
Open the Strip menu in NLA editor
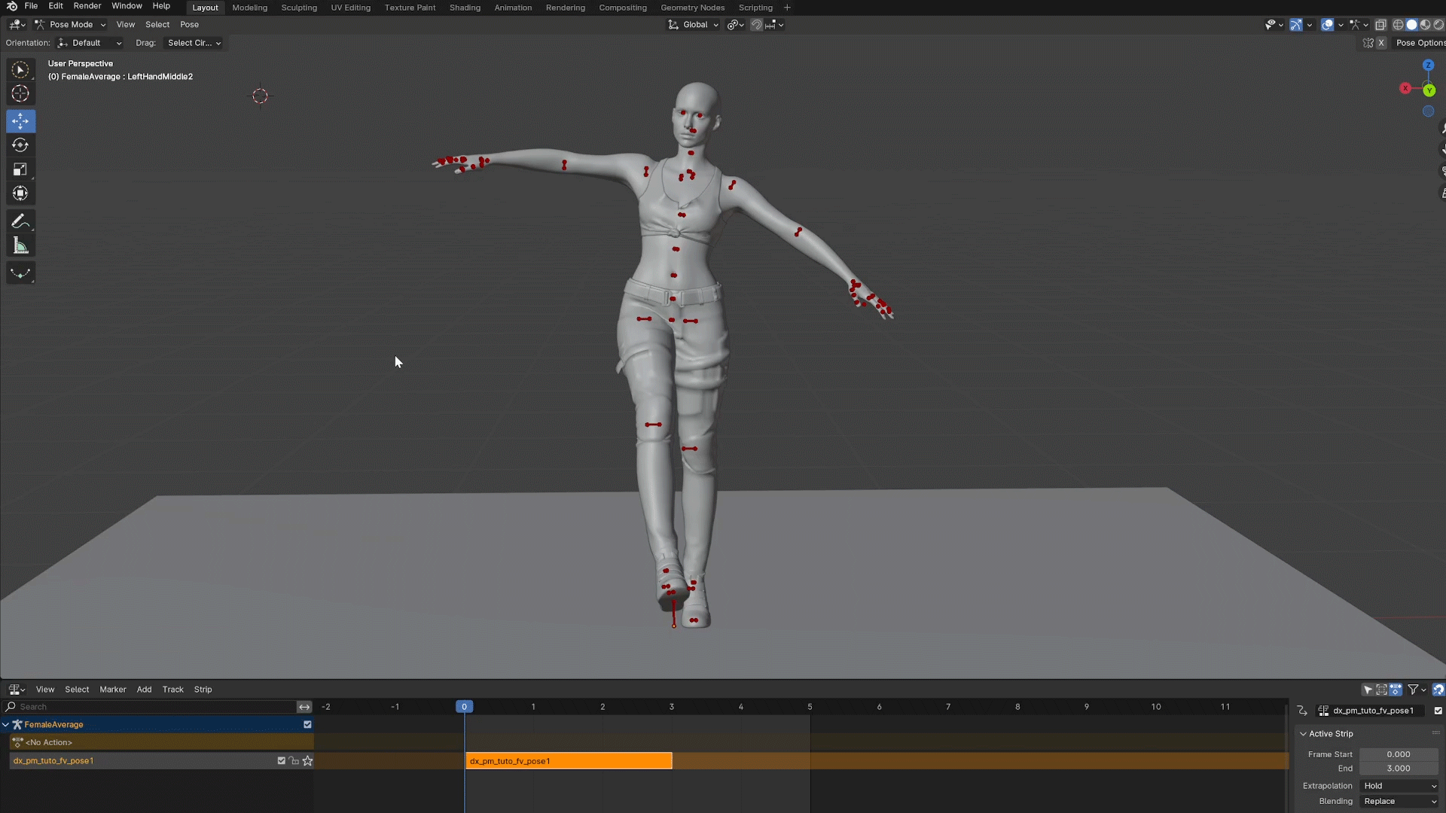(x=203, y=690)
